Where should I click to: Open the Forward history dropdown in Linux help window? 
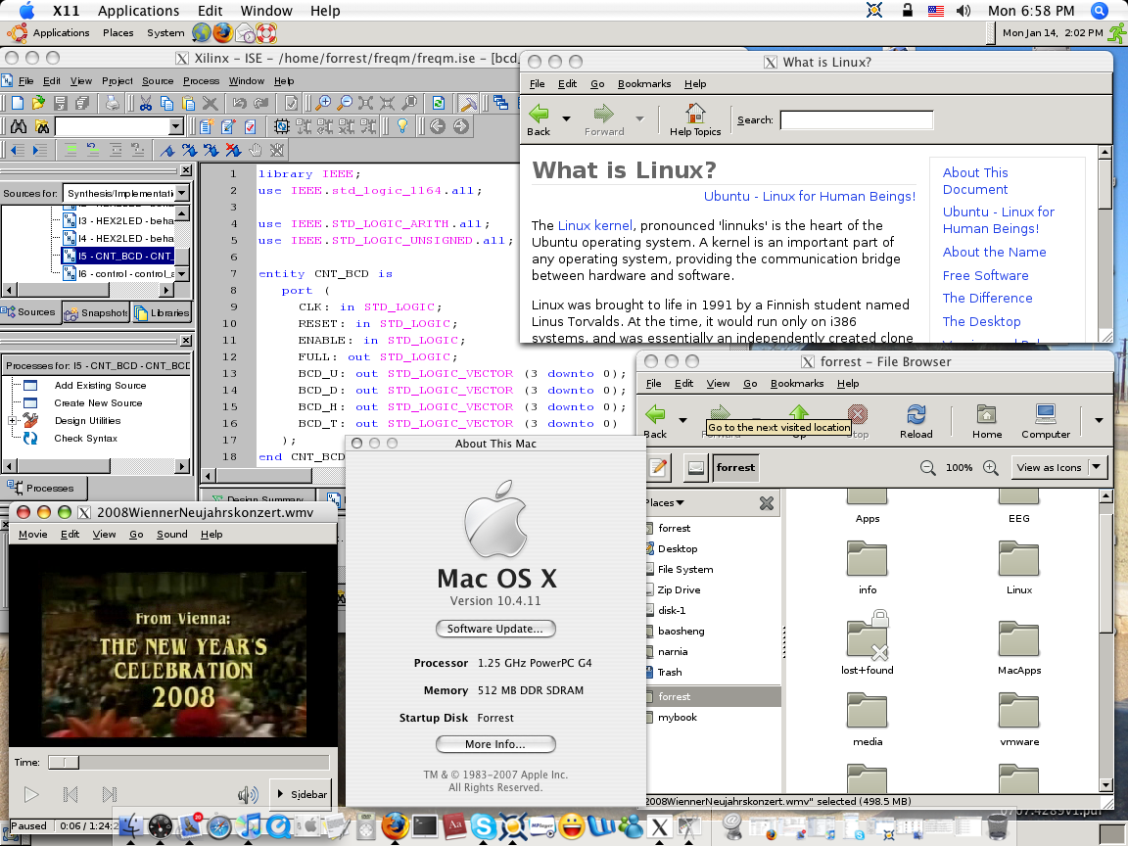point(639,118)
